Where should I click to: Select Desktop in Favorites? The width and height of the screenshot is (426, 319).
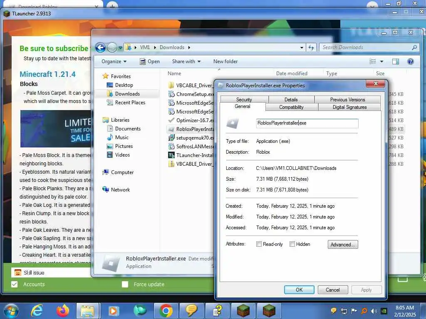pos(124,85)
